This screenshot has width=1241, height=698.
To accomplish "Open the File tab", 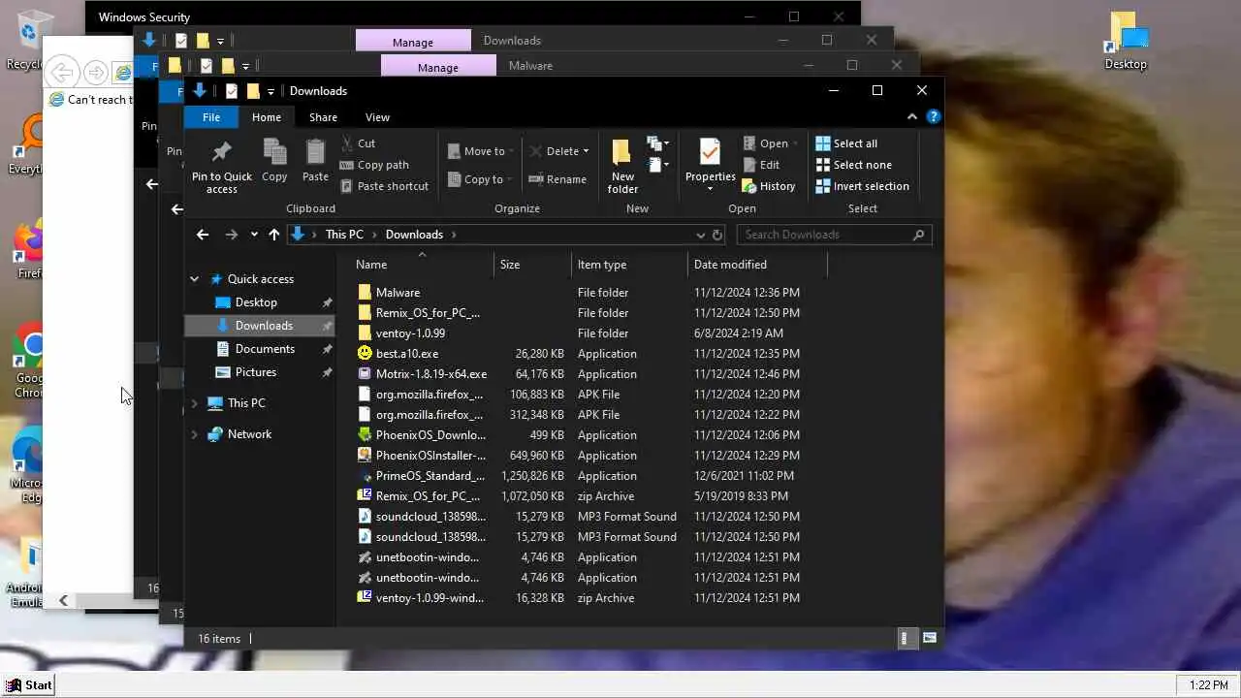I will point(210,117).
